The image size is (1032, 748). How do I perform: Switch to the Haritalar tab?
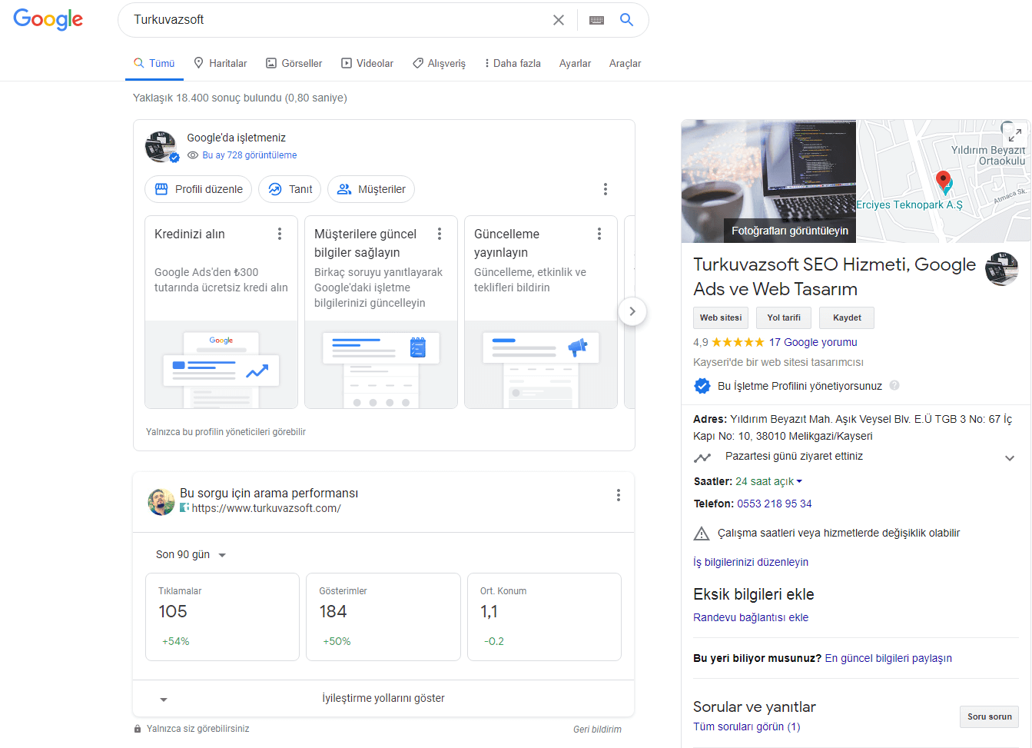[221, 63]
